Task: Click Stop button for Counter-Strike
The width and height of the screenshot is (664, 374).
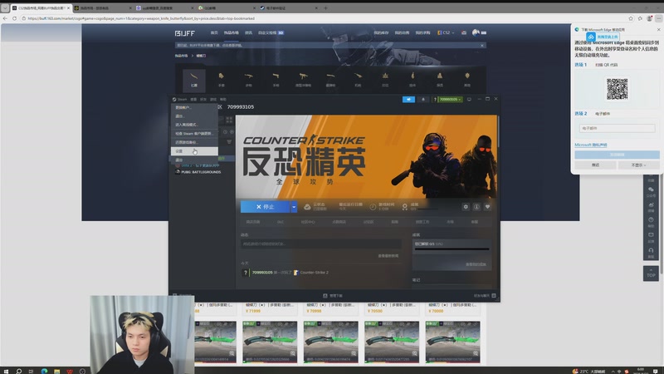Action: [265, 206]
